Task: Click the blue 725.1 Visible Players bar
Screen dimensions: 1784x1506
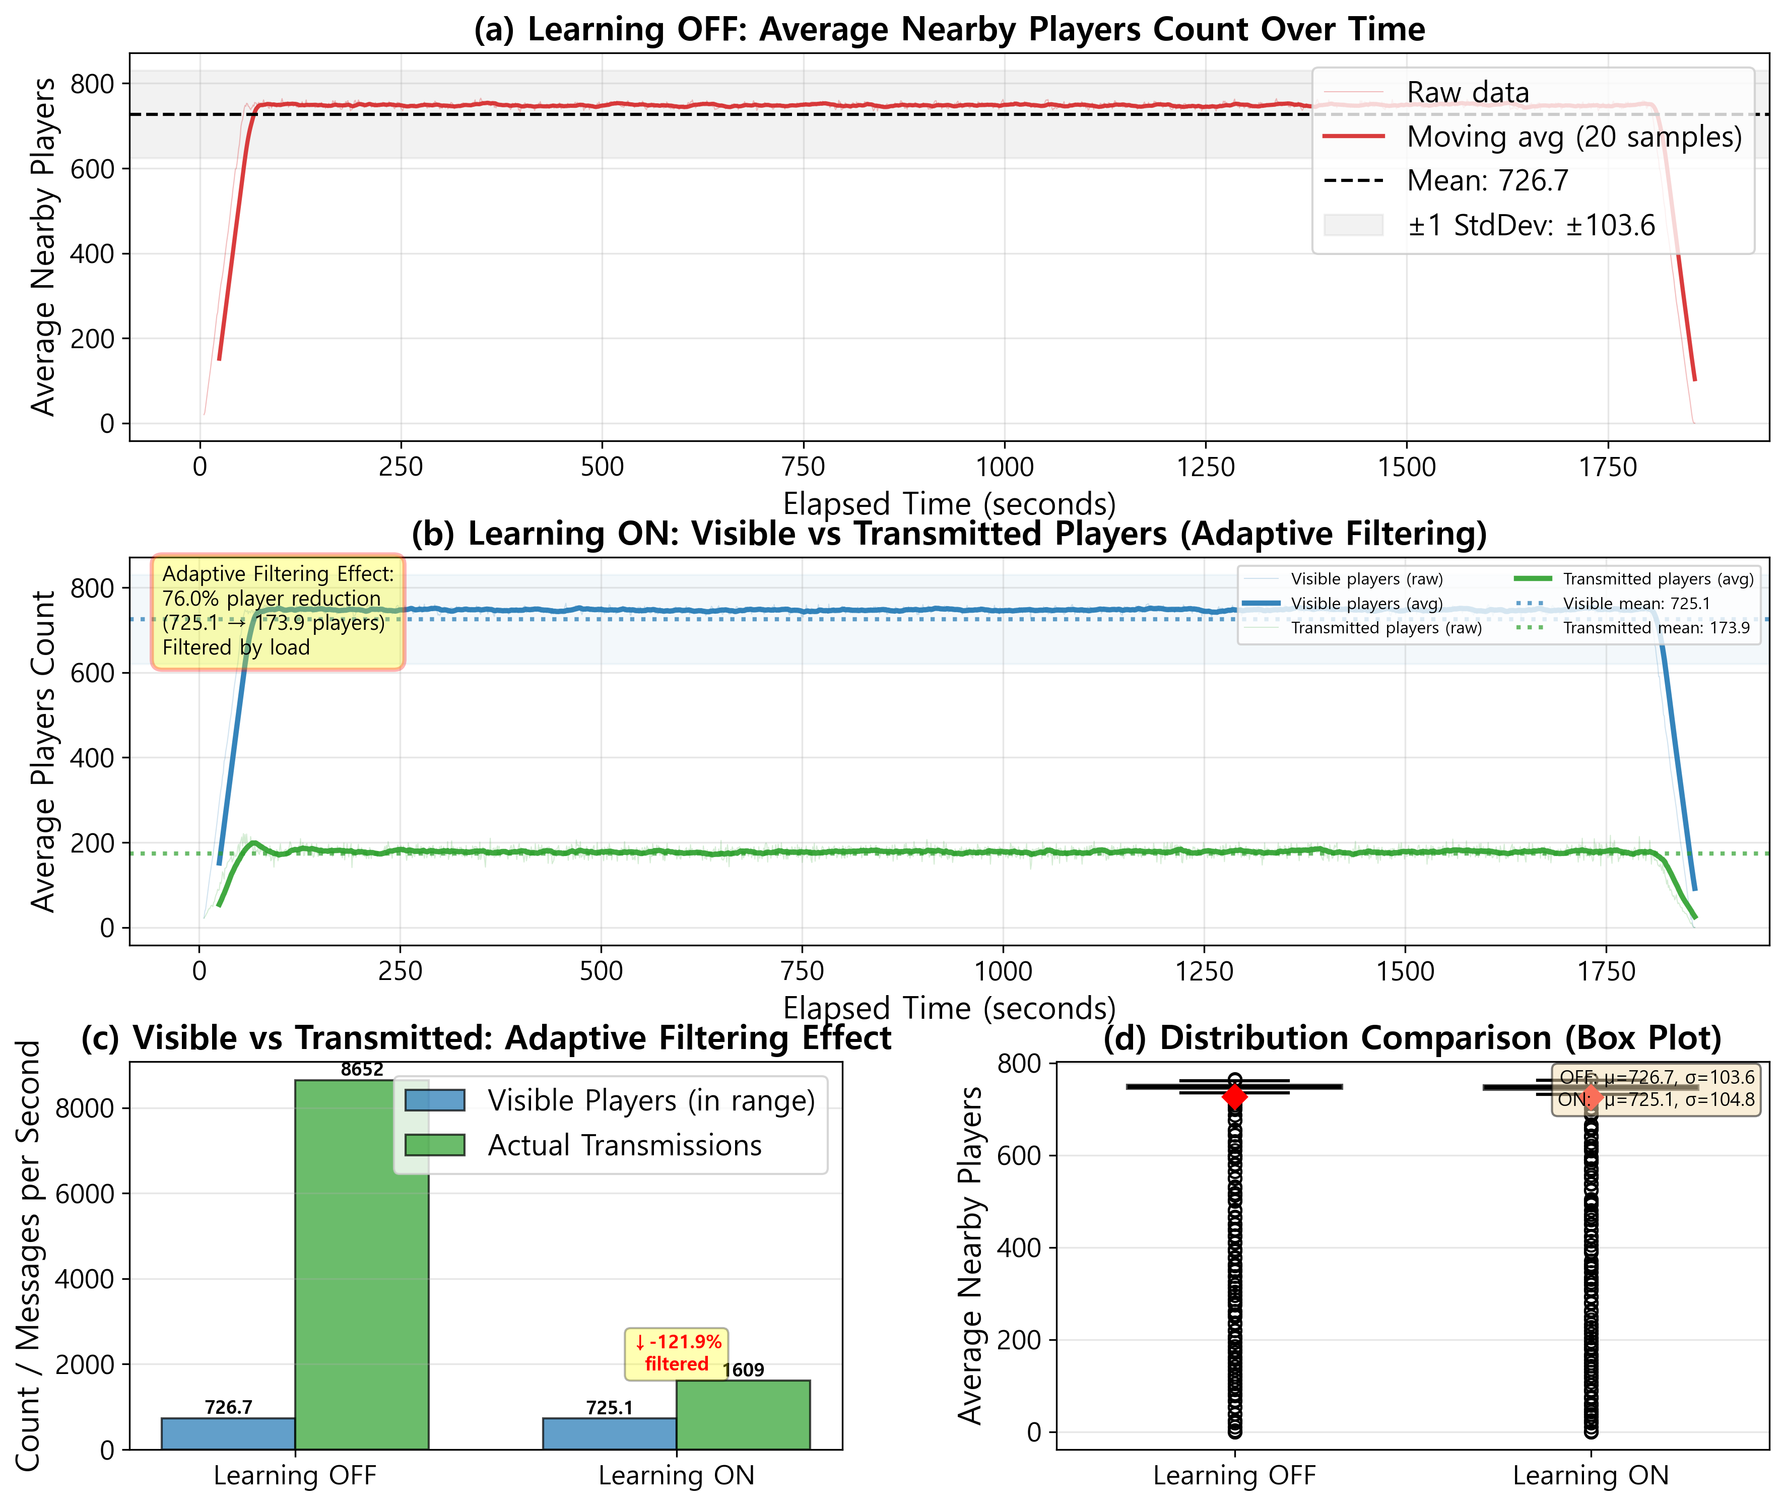Action: click(x=610, y=1433)
